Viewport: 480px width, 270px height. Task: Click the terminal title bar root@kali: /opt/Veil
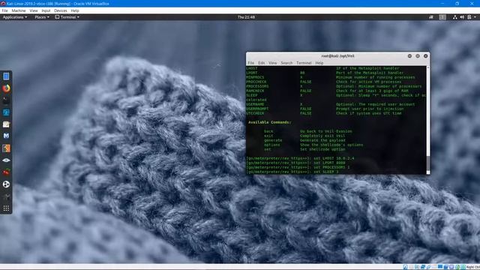[x=337, y=56]
